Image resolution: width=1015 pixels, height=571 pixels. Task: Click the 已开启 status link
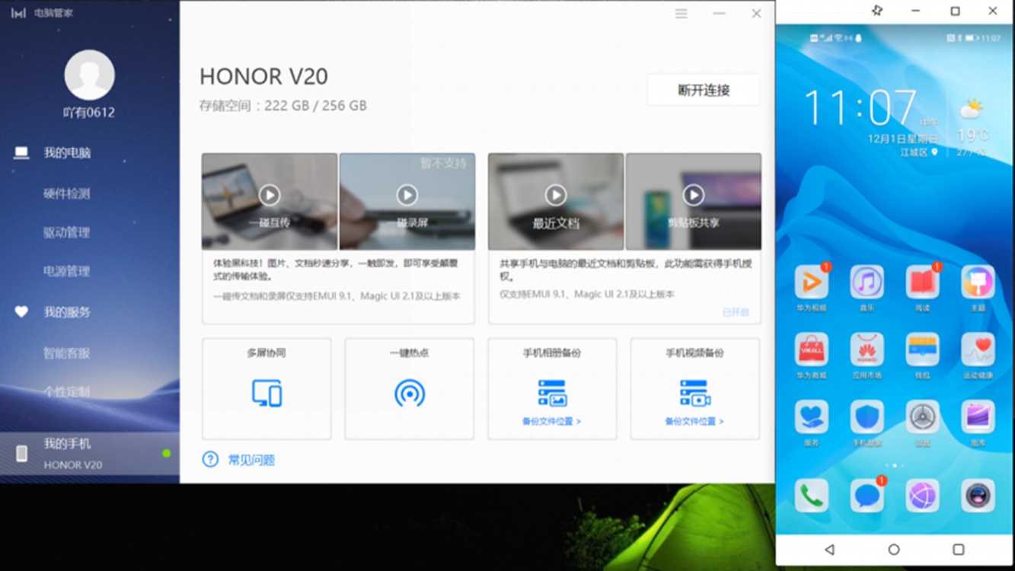click(736, 312)
